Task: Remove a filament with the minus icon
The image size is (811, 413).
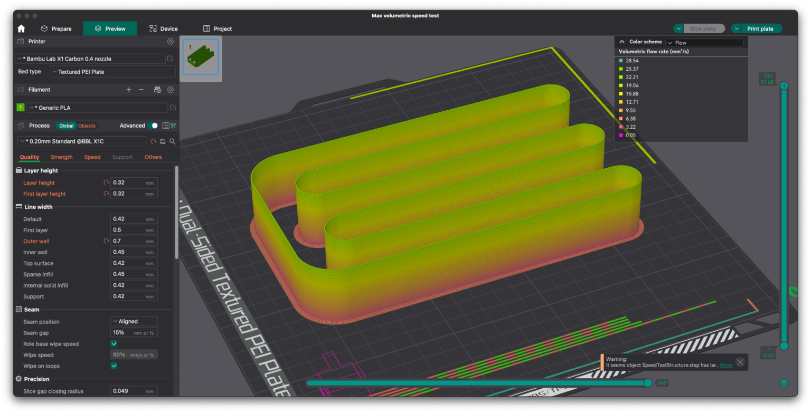Action: coord(141,90)
